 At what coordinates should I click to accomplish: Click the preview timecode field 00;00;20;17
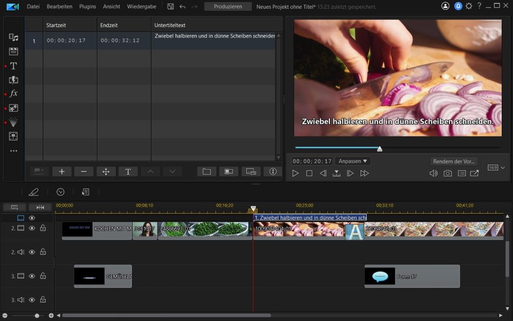point(312,161)
